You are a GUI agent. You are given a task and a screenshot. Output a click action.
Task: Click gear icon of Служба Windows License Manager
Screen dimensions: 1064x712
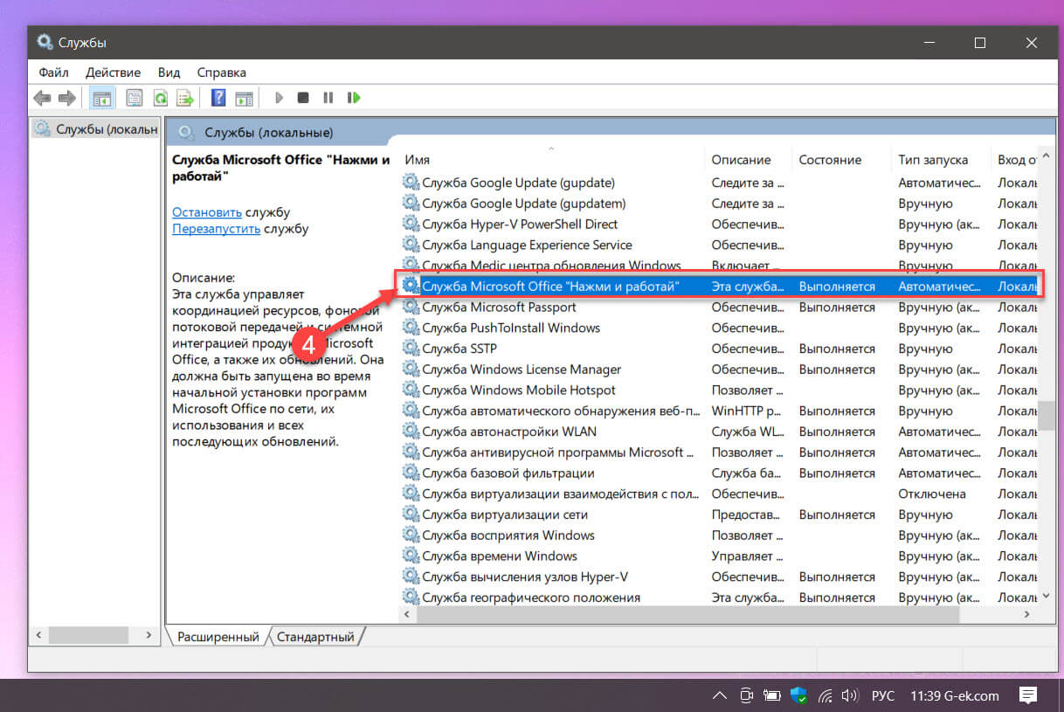(x=411, y=370)
